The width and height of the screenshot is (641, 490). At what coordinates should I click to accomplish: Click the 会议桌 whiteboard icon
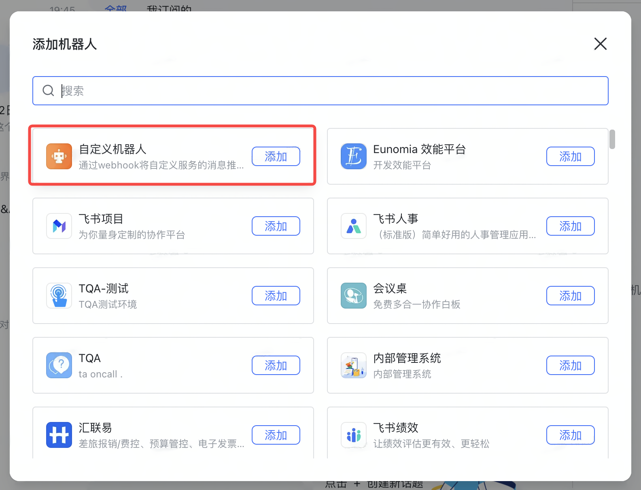354,296
